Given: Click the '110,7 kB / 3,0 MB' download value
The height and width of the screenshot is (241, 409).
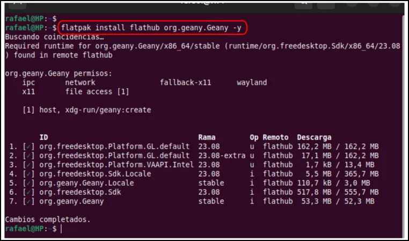Looking at the screenshot, I should [x=333, y=183].
